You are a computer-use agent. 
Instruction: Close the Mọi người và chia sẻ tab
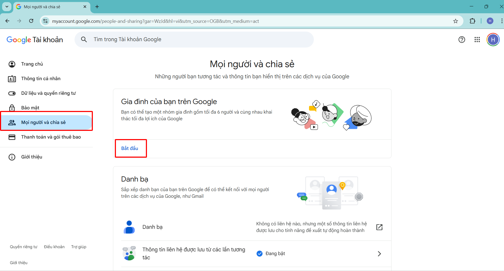point(85,7)
